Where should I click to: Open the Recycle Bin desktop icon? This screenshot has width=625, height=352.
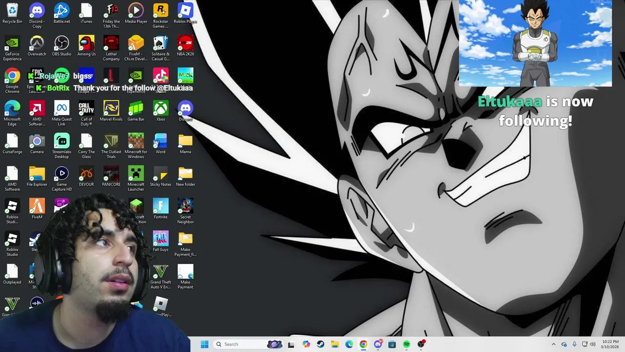click(x=12, y=14)
